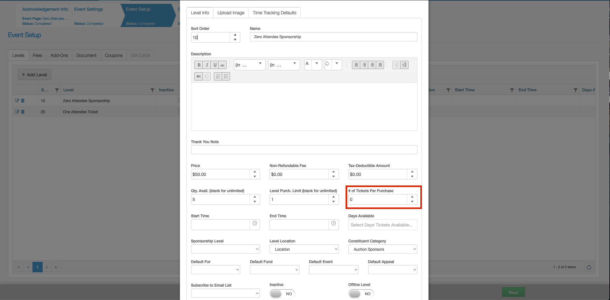Apply italic formatting in Description toolbar
Image resolution: width=610 pixels, height=300 pixels.
207,65
